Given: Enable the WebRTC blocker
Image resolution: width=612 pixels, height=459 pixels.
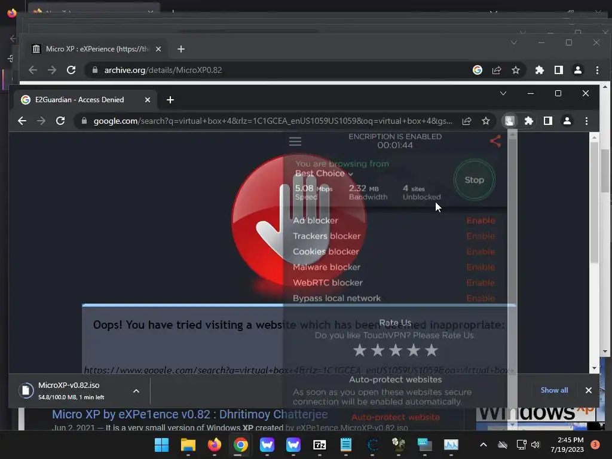Looking at the screenshot, I should pos(481,283).
